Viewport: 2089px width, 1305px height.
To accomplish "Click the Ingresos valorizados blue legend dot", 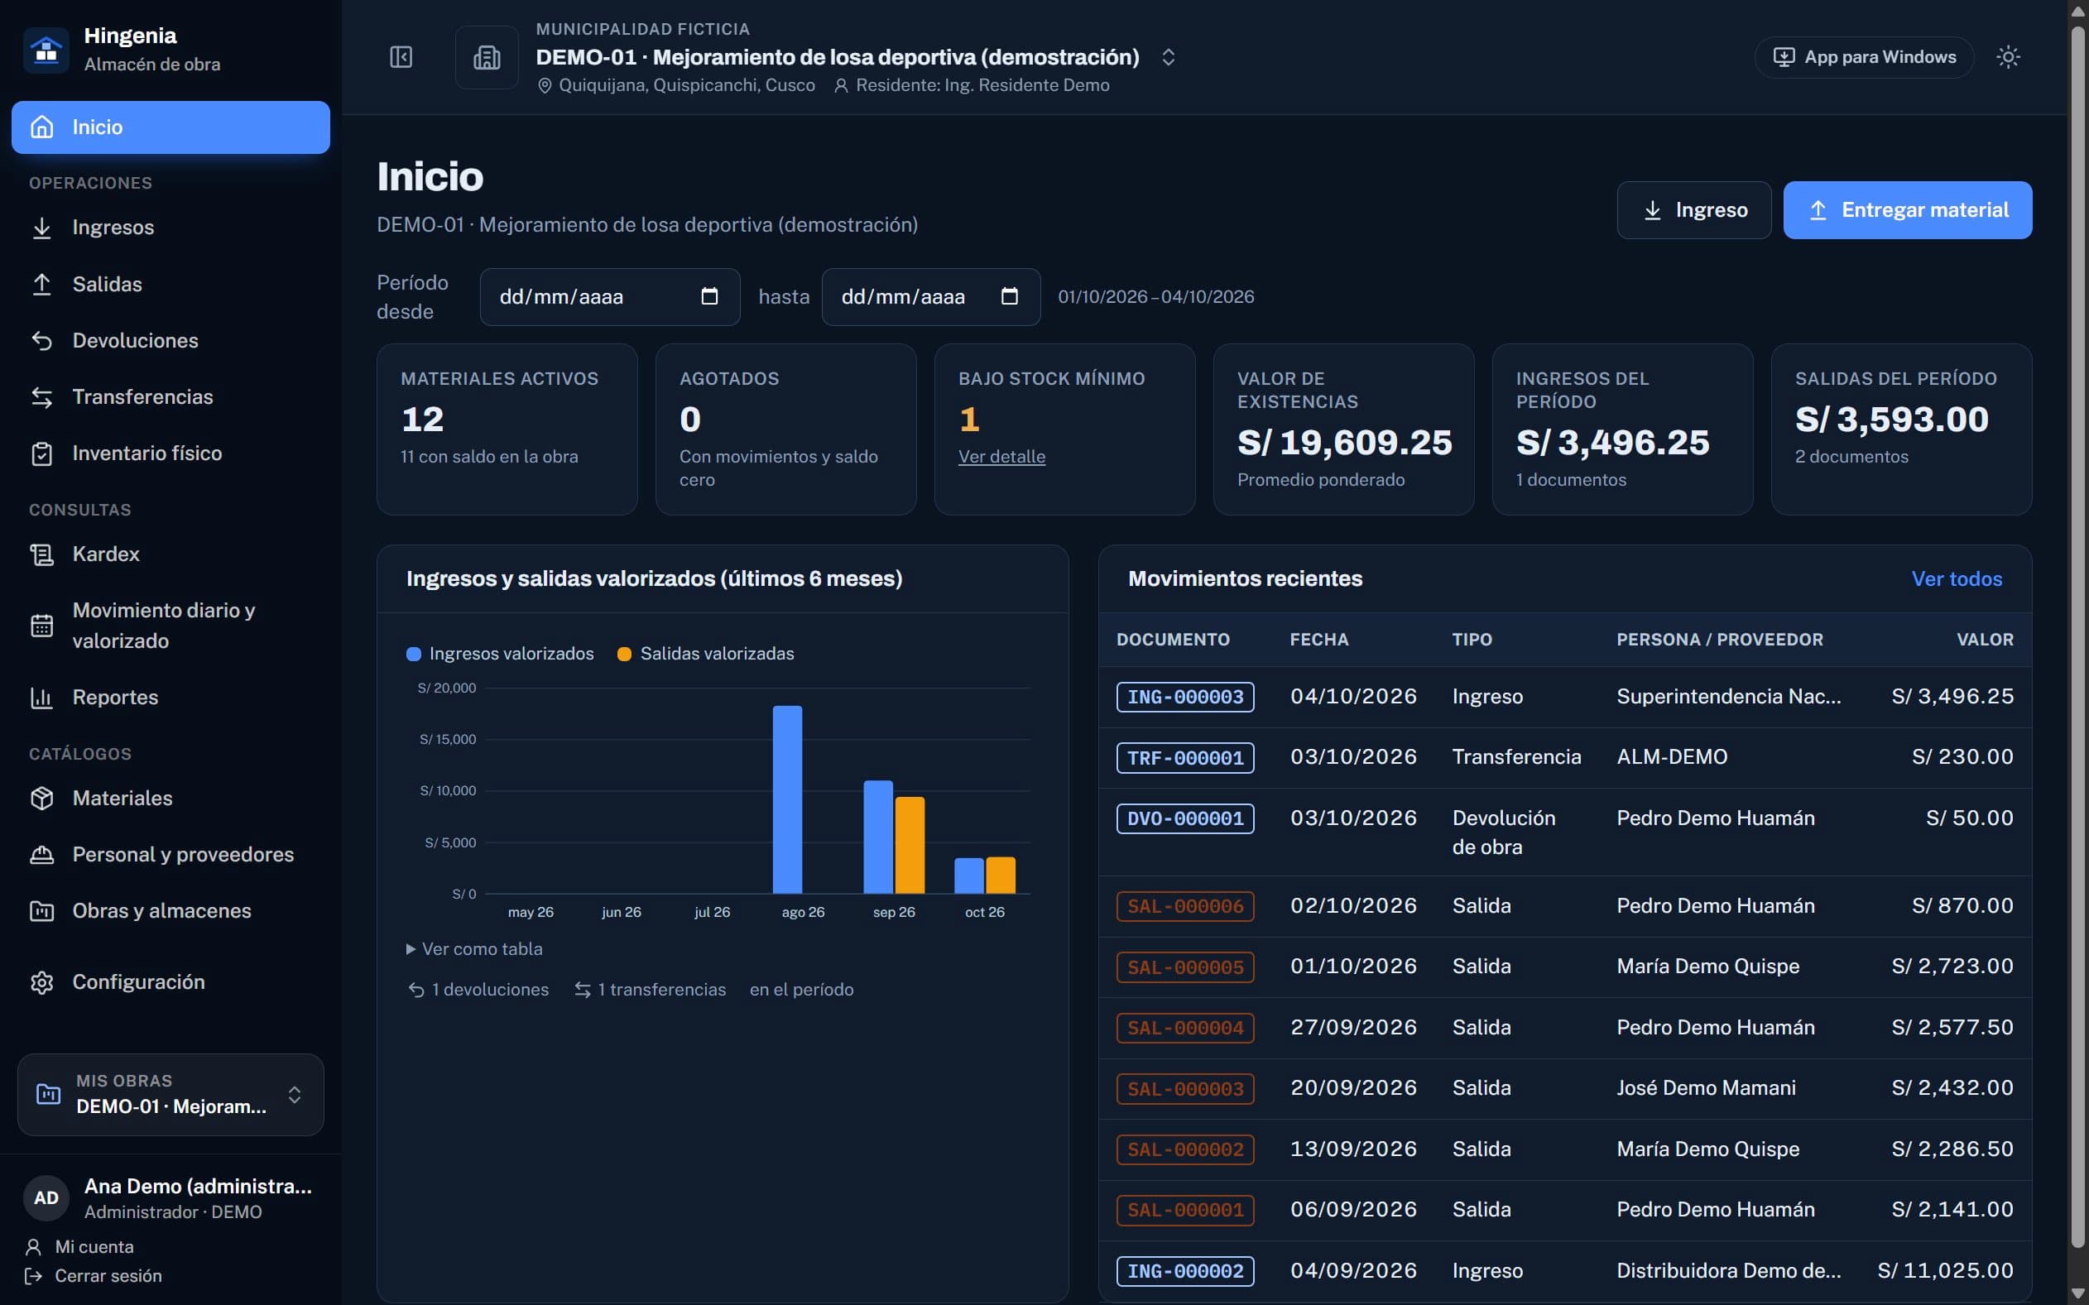I will 414,655.
